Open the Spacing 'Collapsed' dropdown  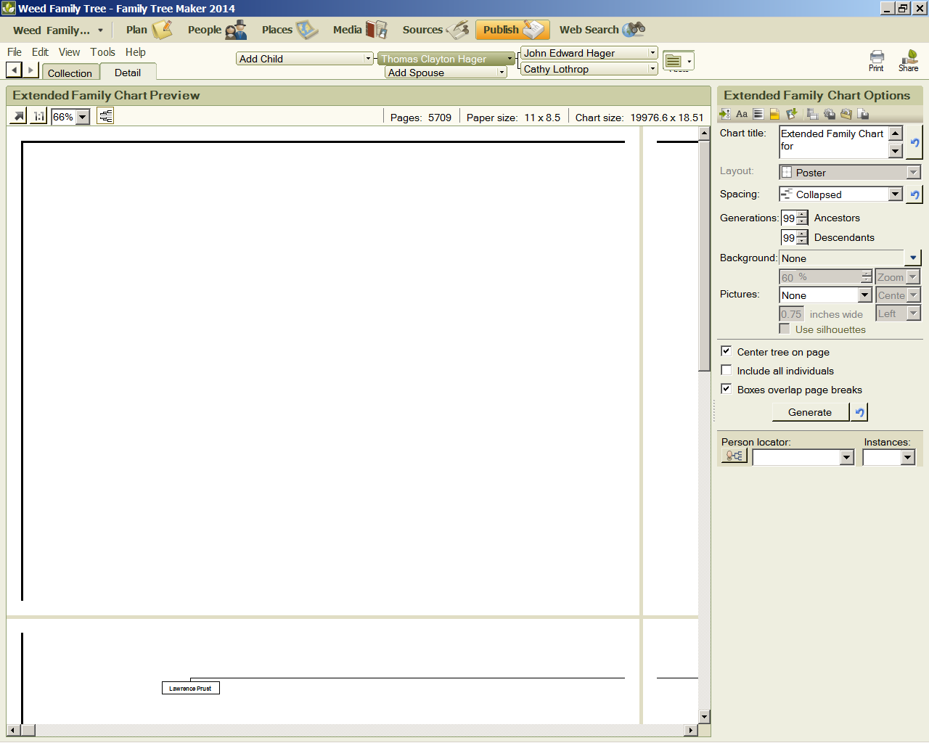coord(896,194)
